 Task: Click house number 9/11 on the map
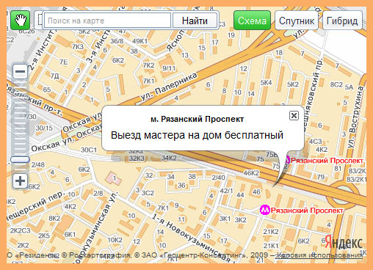click(x=169, y=68)
